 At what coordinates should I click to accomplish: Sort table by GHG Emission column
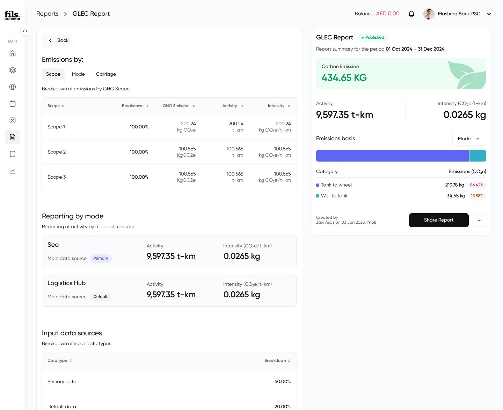(x=179, y=106)
